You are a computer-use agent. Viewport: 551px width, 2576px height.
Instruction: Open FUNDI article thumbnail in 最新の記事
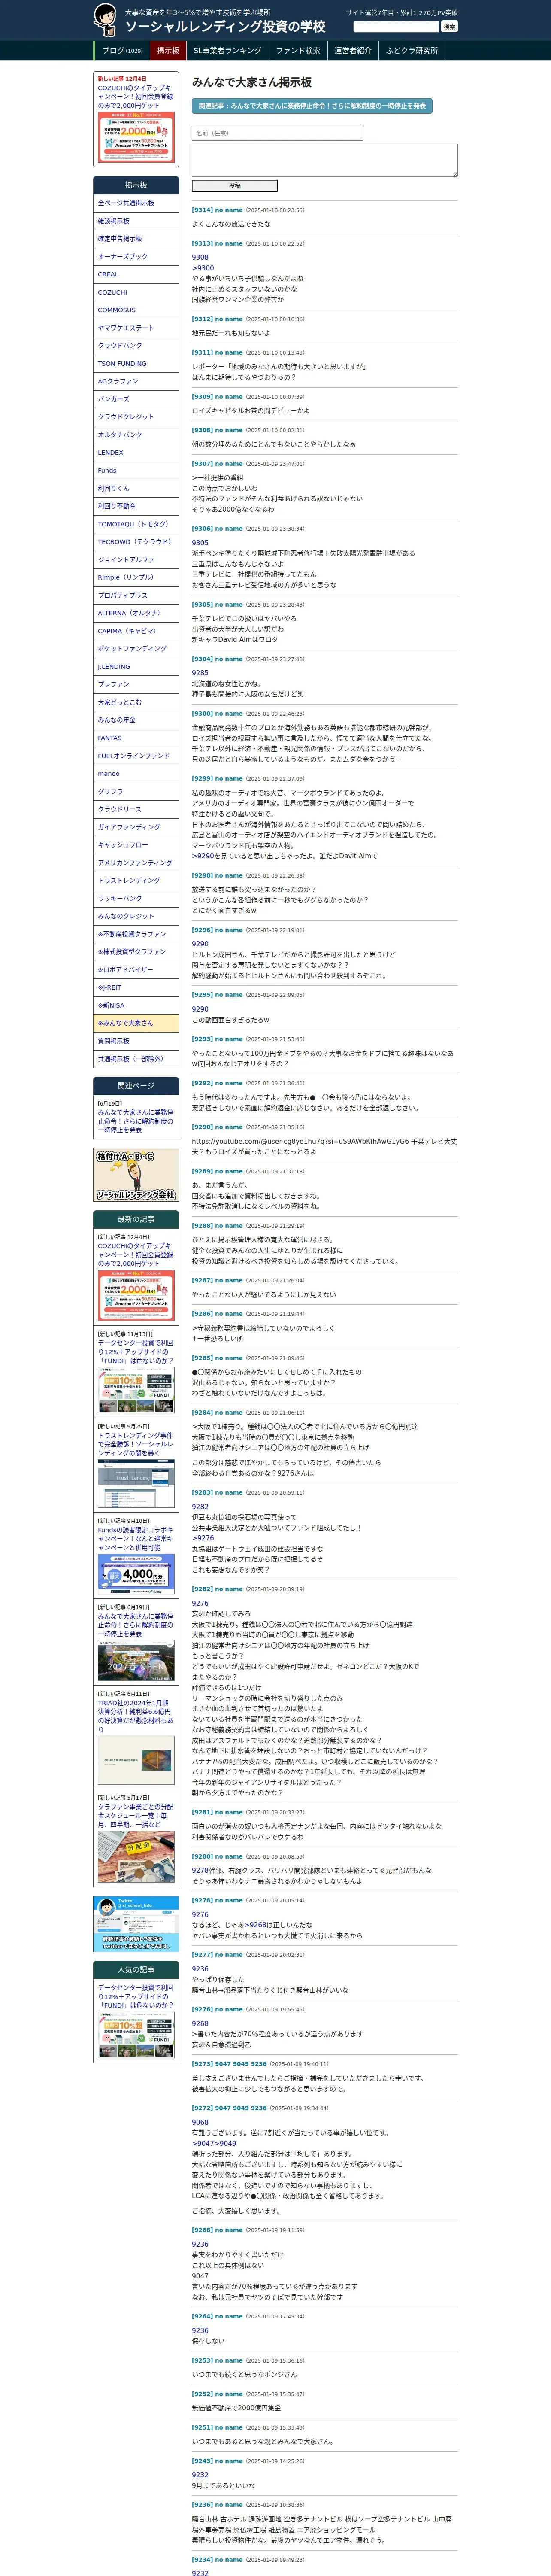(x=136, y=1390)
